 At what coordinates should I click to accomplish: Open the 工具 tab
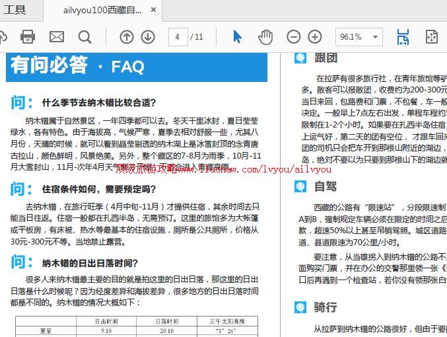pos(15,10)
